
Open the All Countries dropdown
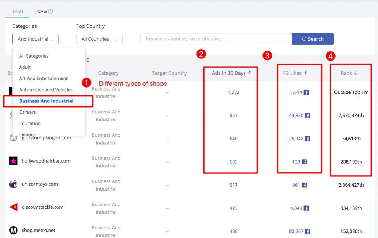coord(99,39)
